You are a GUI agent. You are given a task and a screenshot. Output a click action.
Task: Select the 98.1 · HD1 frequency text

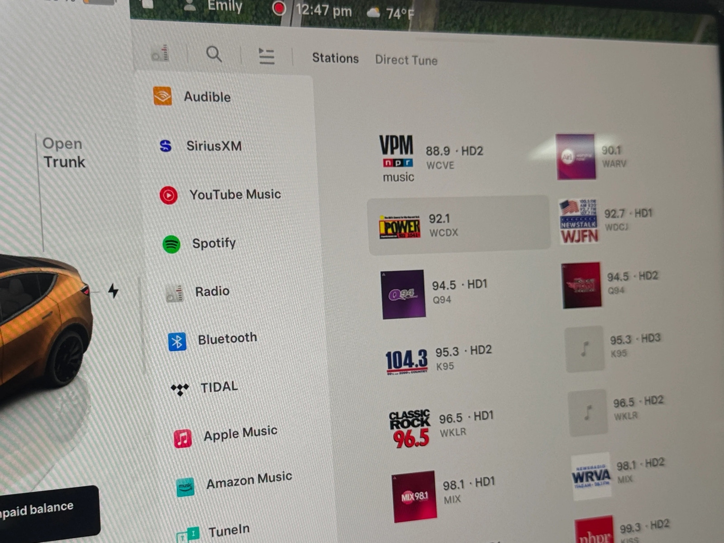tap(469, 484)
